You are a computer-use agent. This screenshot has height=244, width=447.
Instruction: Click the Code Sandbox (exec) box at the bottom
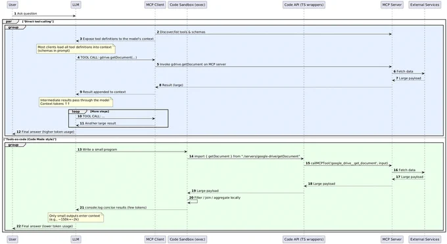pyautogui.click(x=187, y=239)
